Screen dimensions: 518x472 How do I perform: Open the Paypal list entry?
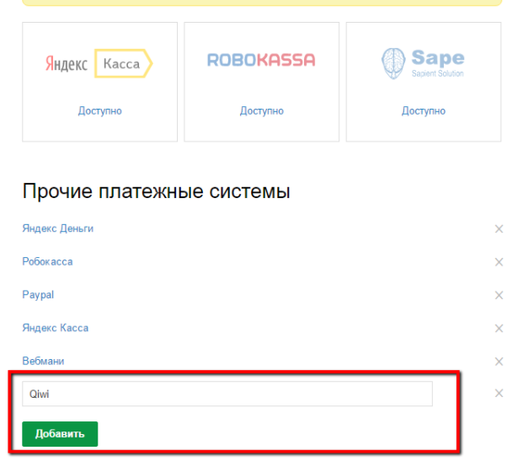click(x=38, y=294)
